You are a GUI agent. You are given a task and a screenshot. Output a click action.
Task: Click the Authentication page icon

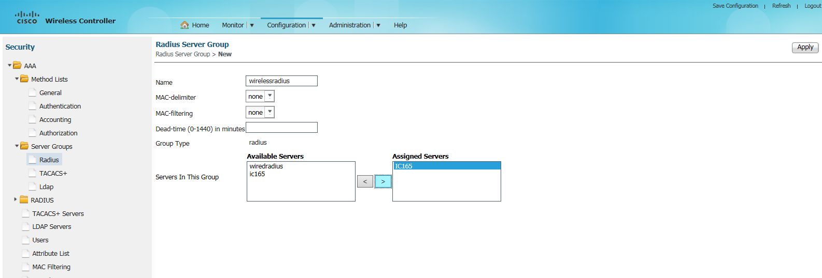(33, 106)
